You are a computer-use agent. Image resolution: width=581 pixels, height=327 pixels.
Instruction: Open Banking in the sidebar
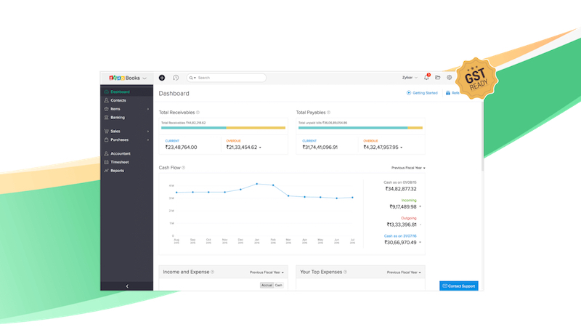click(x=118, y=117)
